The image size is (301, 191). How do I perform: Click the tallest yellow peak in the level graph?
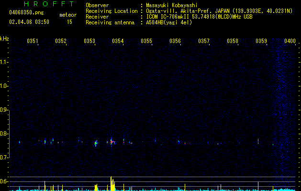pyautogui.click(x=111, y=183)
